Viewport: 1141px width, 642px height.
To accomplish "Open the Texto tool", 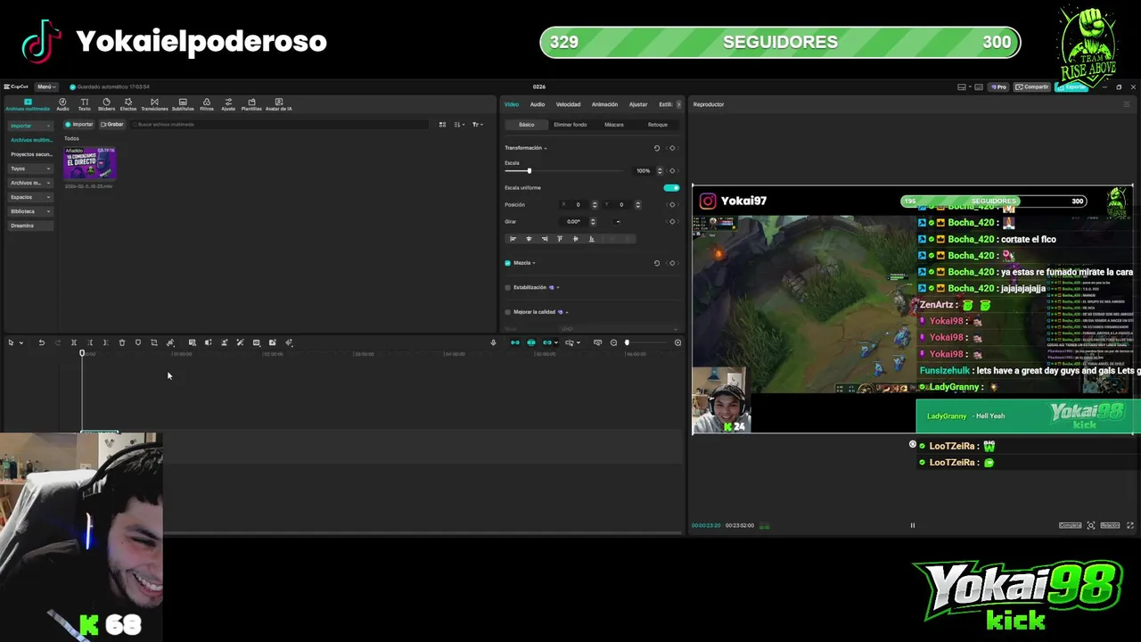I will 84,104.
